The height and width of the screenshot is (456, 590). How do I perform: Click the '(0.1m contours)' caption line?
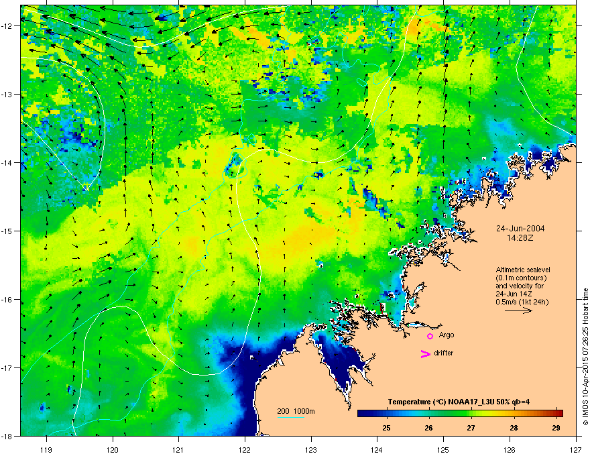[521, 278]
